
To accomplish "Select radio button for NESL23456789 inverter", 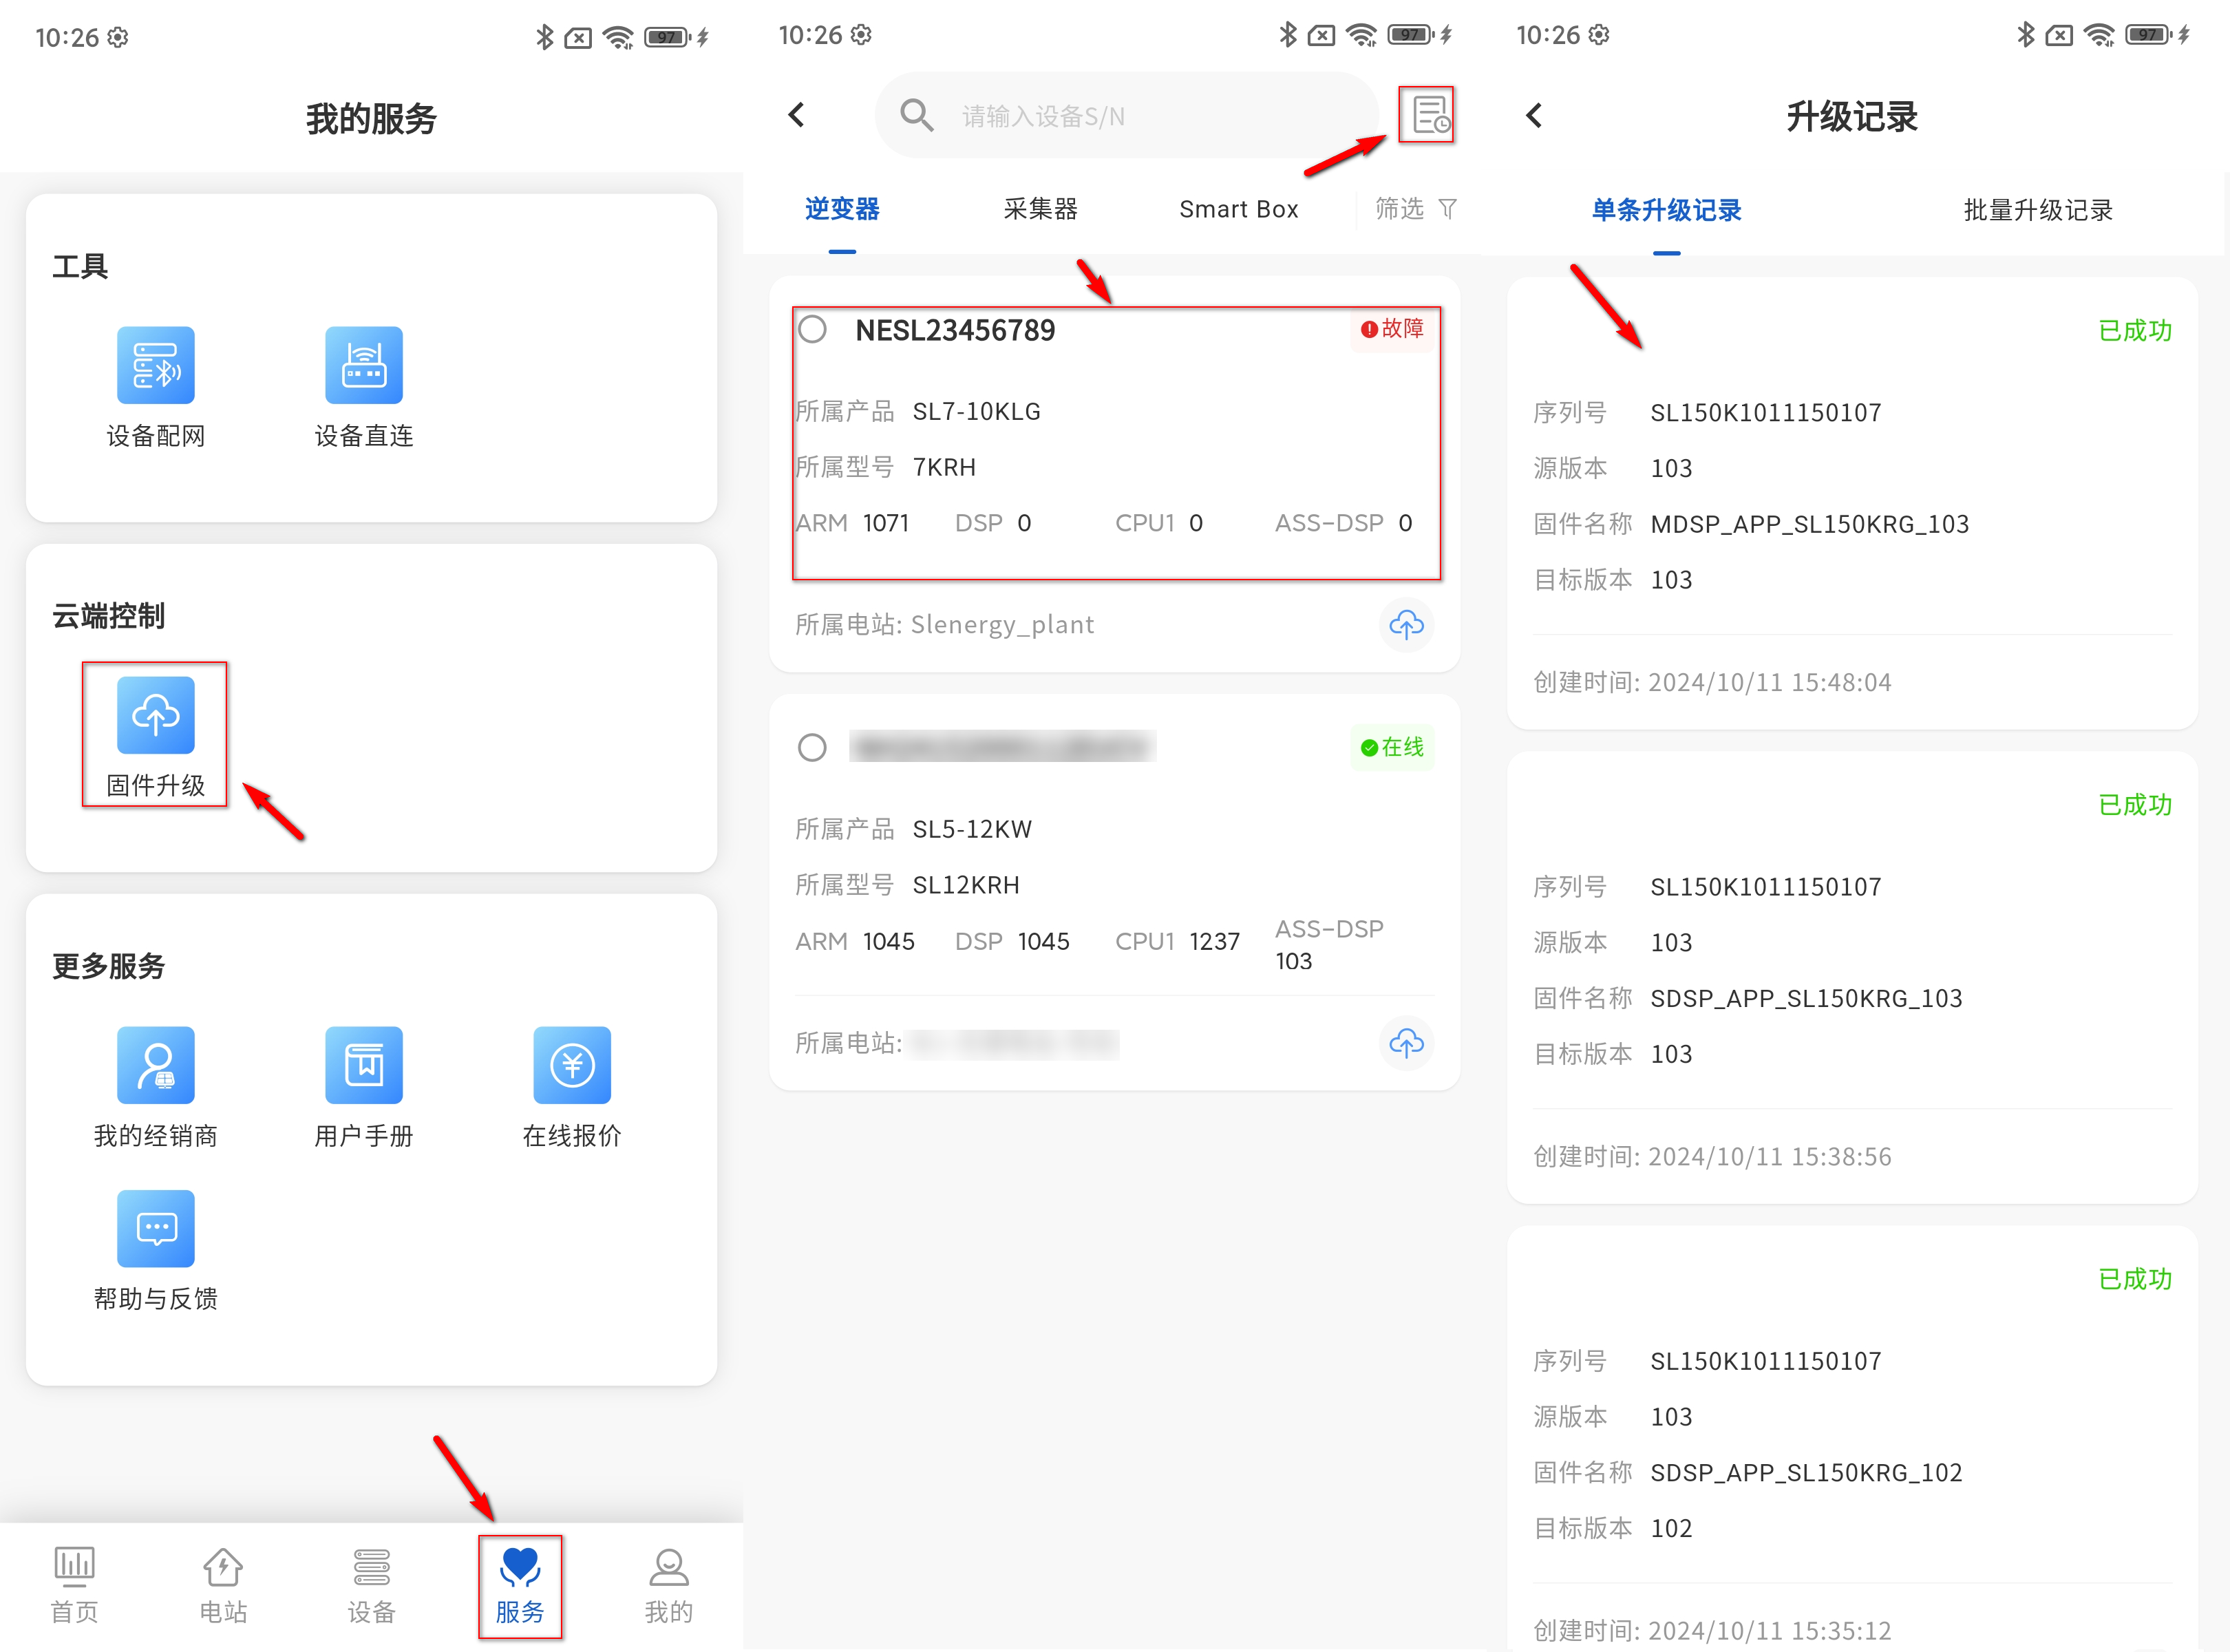I will click(812, 330).
